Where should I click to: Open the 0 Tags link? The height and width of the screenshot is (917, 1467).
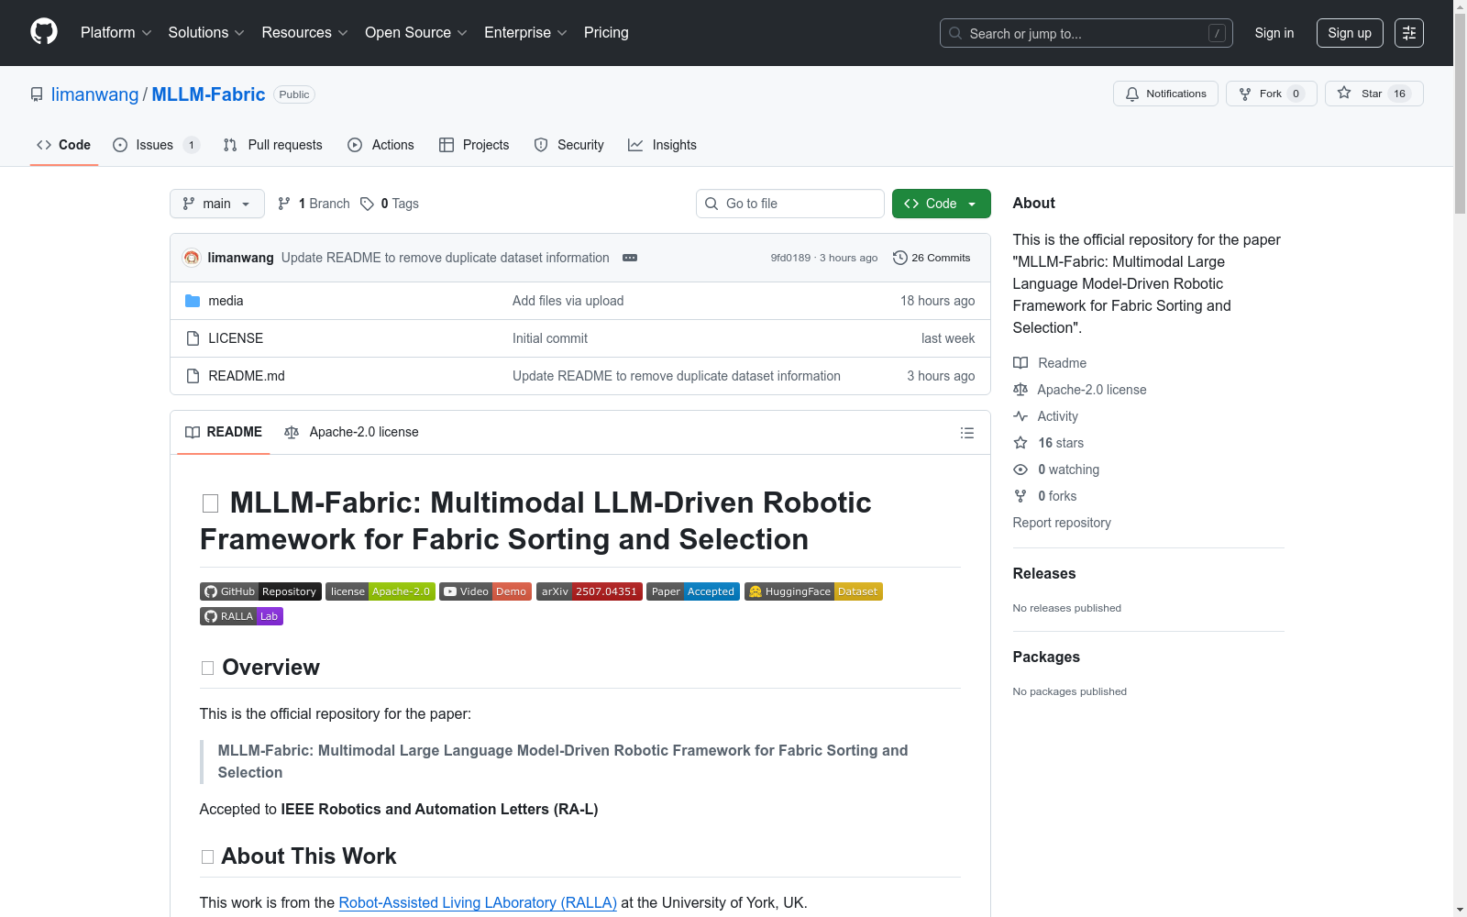[x=390, y=204]
